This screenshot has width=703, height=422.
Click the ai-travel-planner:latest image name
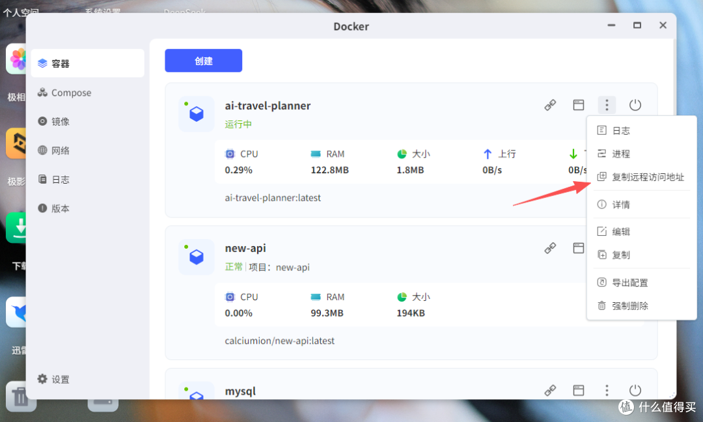273,198
